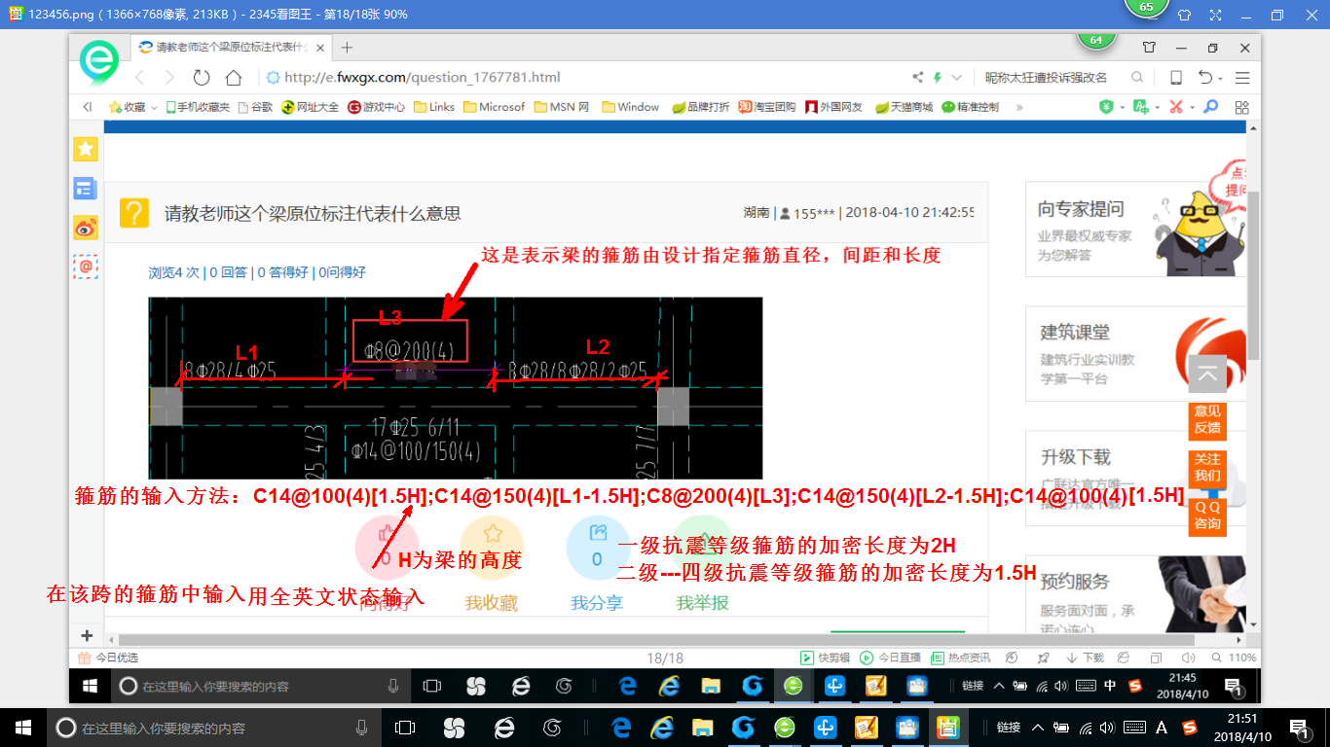
Task: Open the Start menu in the 21:51 taskbar
Action: tap(23, 728)
